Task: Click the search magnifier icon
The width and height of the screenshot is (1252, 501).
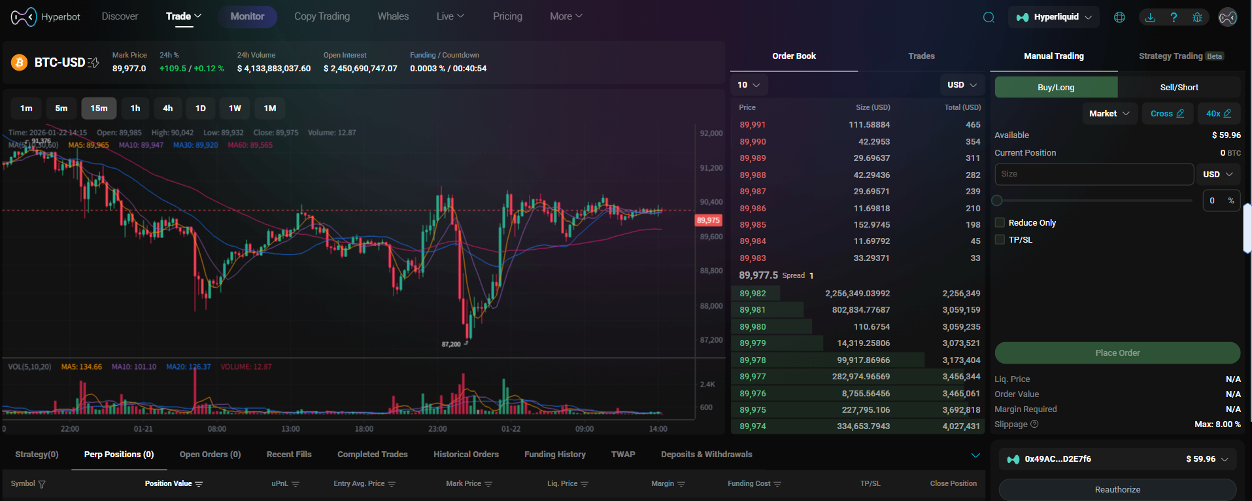Action: tap(989, 17)
